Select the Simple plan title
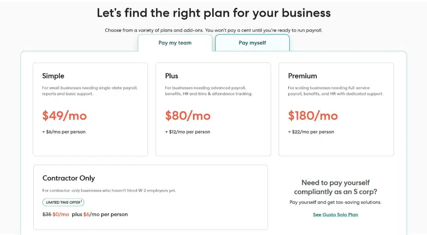This screenshot has height=235, width=427. tap(53, 76)
